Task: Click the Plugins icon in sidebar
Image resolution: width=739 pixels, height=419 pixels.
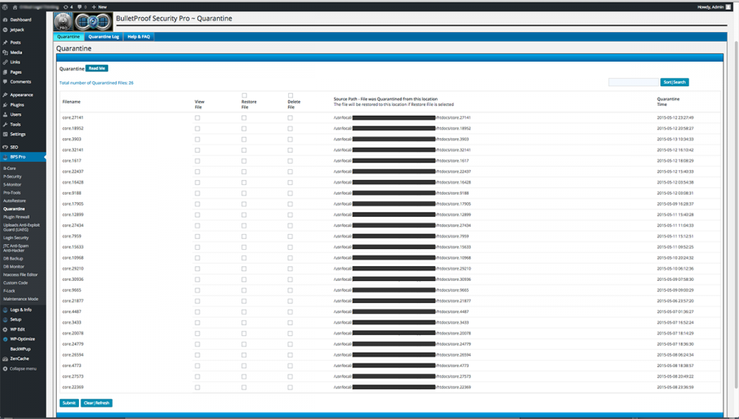Action: [x=5, y=105]
